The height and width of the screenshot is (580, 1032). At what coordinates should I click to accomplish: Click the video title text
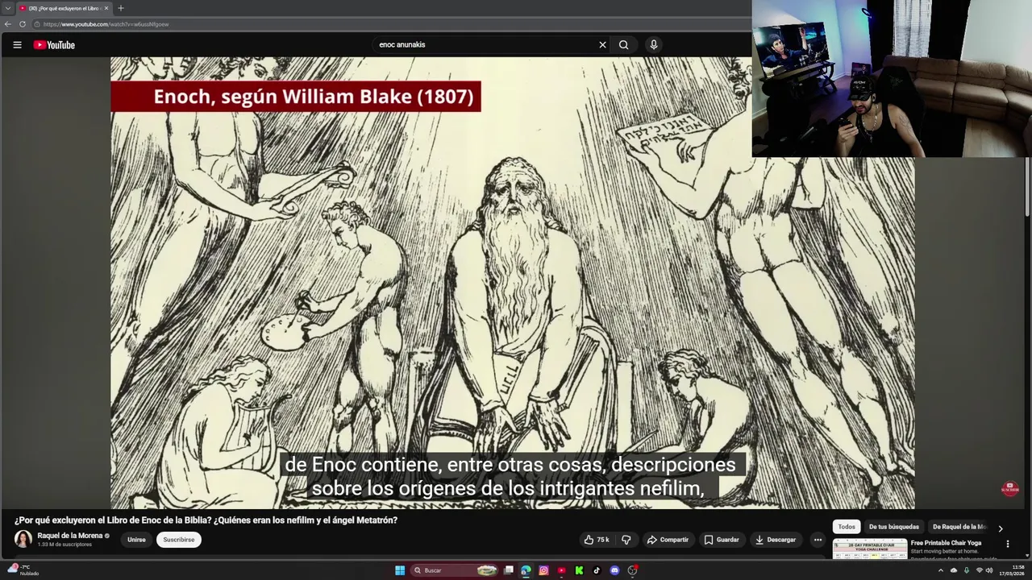tap(206, 520)
